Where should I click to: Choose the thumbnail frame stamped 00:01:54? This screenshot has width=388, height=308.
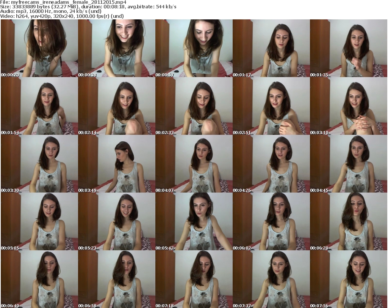(39, 106)
